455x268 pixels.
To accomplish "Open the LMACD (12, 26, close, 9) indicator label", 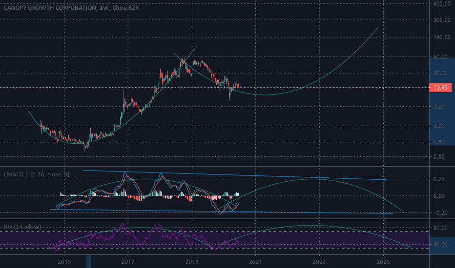I will (x=37, y=174).
